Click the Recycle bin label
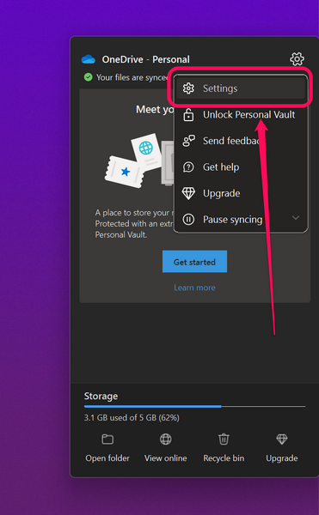 point(224,458)
